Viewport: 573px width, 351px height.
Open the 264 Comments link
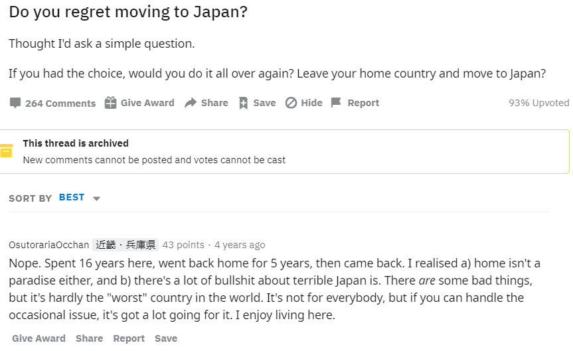[x=60, y=103]
